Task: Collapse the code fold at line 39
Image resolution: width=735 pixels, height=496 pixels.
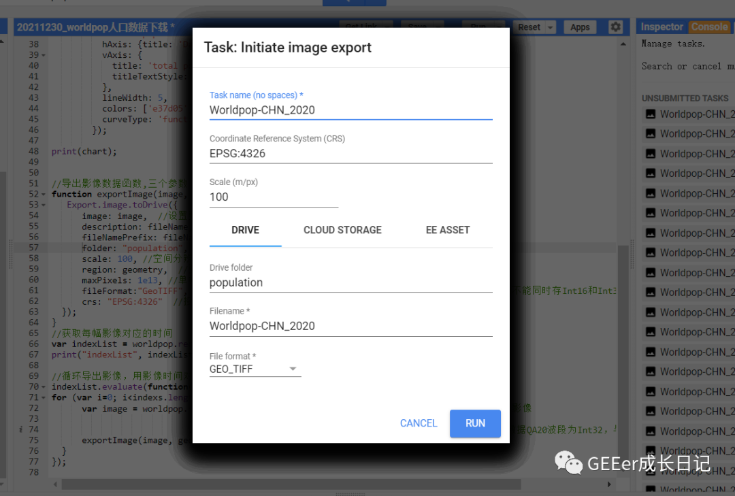Action: point(44,55)
